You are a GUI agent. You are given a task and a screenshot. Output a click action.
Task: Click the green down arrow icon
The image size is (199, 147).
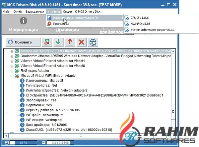[58, 42]
